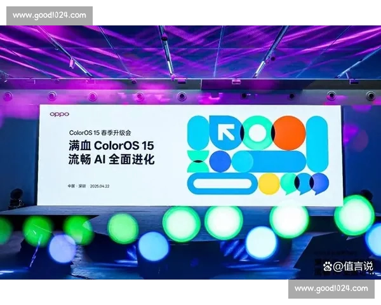Image resolution: width=381 pixels, height=305 pixels.
Task: Click the dark blue circle in the middle row
Action: coord(220,161)
